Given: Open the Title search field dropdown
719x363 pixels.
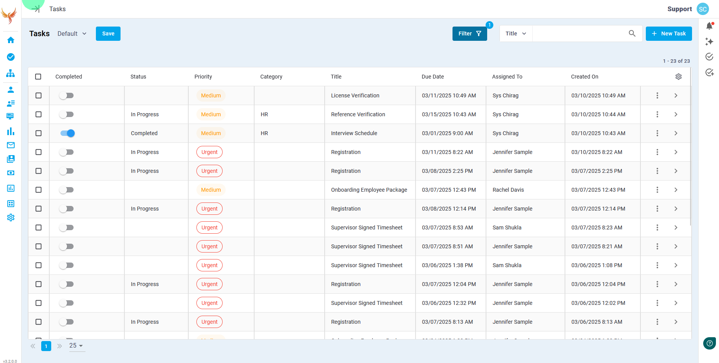Looking at the screenshot, I should pos(516,33).
